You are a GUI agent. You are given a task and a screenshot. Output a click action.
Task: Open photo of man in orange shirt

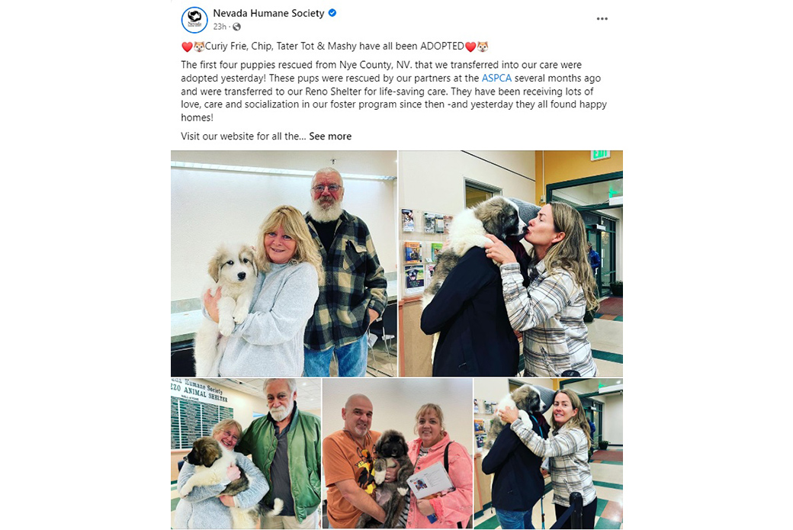397,454
